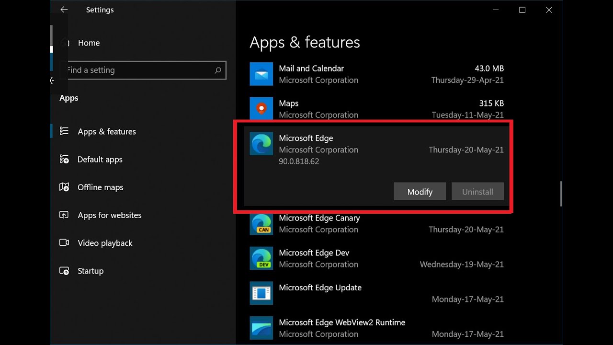The image size is (613, 345).
Task: Open the Apps for websites section
Action: pos(110,215)
